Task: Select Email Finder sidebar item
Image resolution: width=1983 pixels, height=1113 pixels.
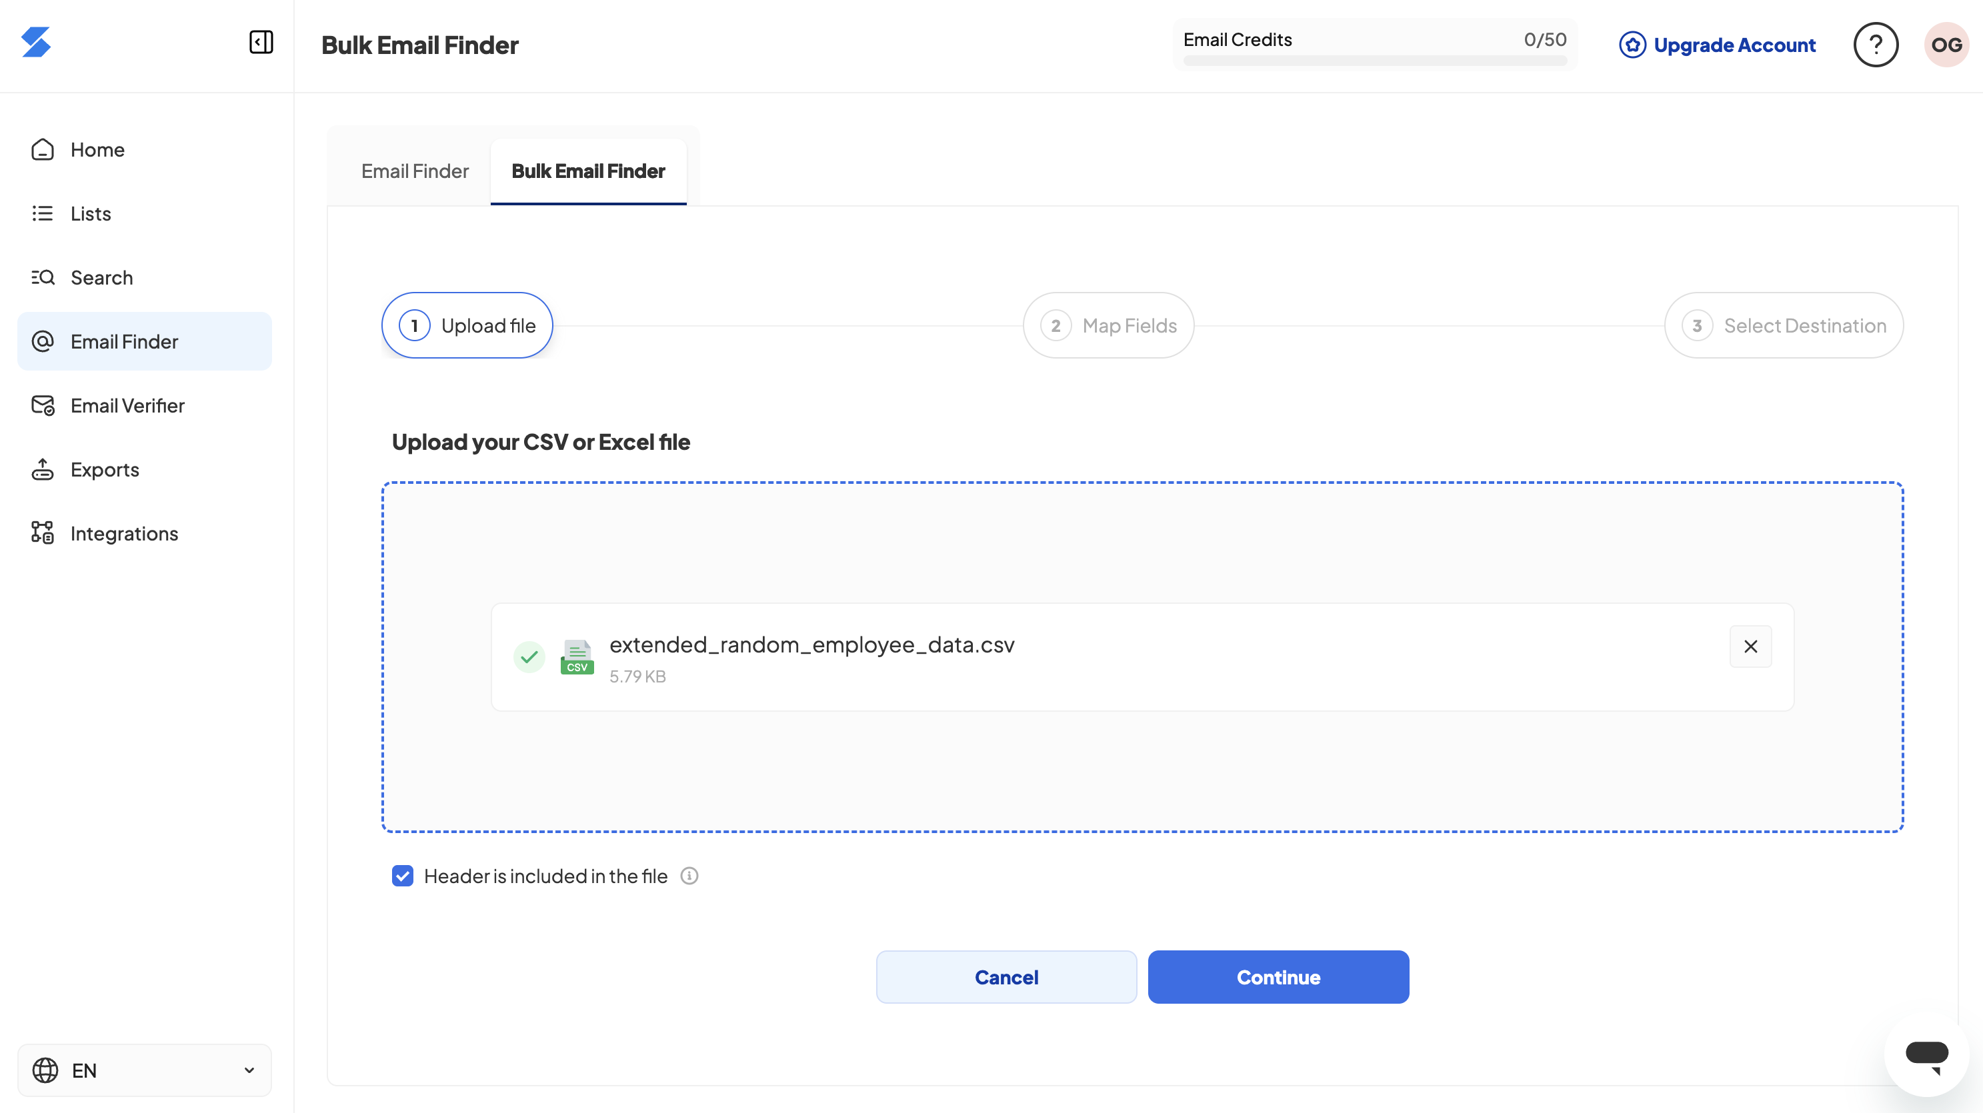Action: [x=145, y=341]
